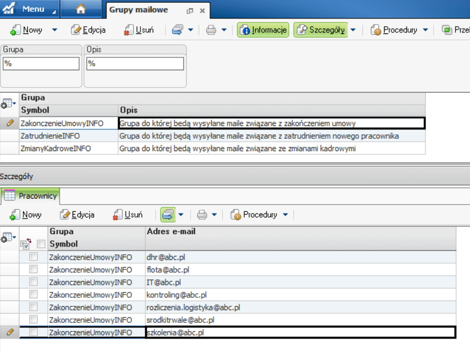Expand the Szczegóły dropdown arrow
Viewport: 470px width, 353px height.
point(353,30)
